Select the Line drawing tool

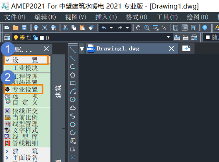(73, 50)
